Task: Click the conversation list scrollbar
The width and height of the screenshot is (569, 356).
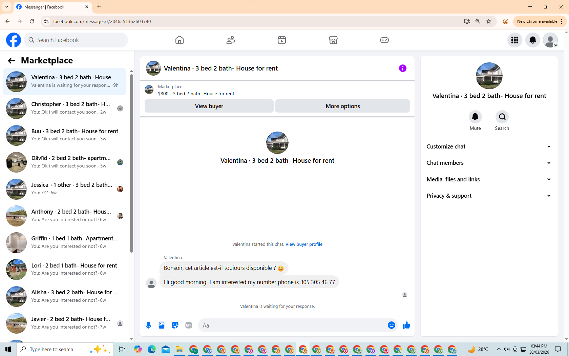Action: (132, 163)
